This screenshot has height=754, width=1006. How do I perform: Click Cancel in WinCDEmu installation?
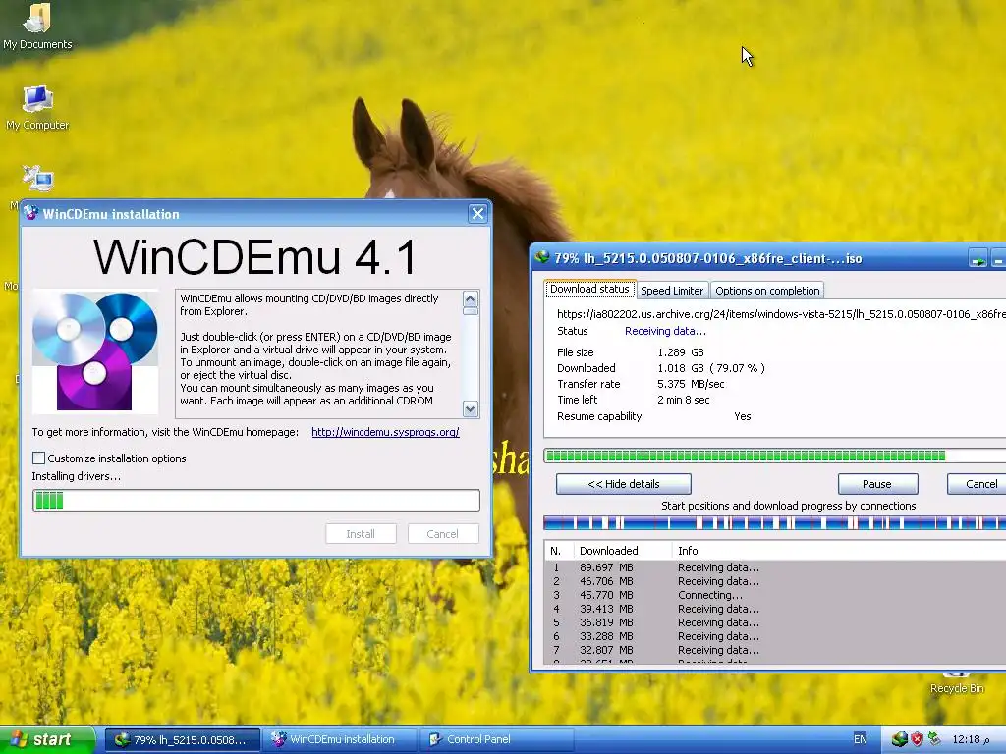tap(443, 533)
